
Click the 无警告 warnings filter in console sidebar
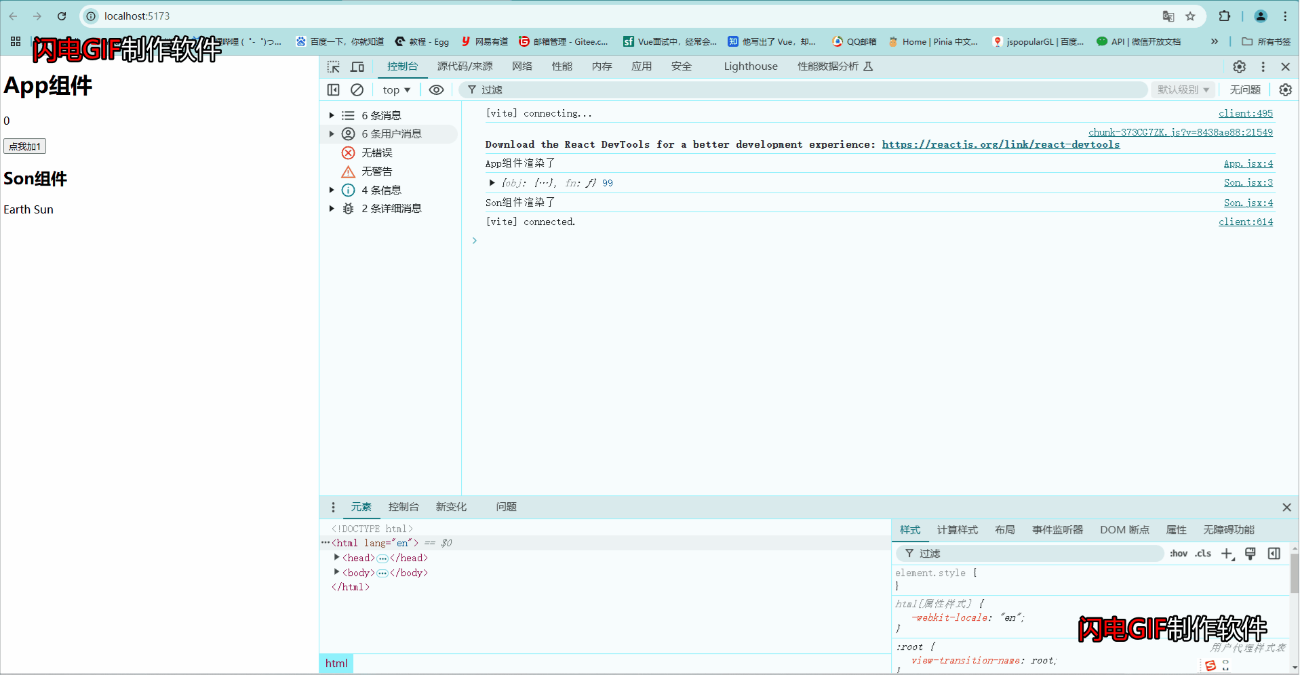(377, 171)
